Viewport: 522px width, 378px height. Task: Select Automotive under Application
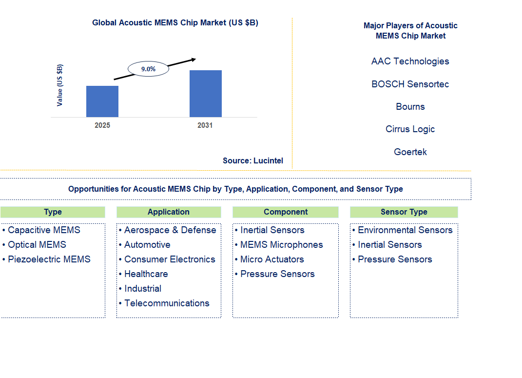(x=147, y=245)
